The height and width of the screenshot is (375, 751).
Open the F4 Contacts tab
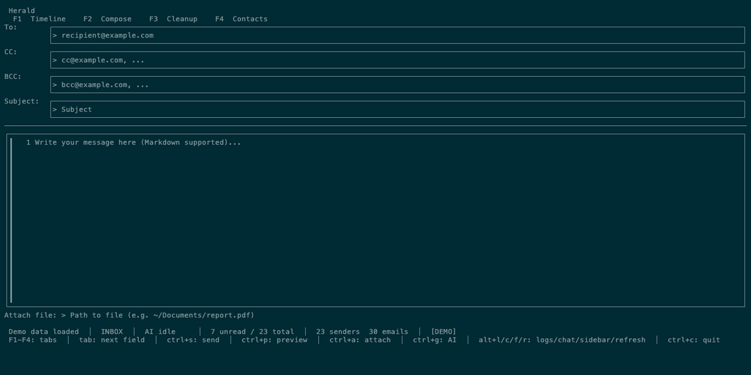(241, 19)
